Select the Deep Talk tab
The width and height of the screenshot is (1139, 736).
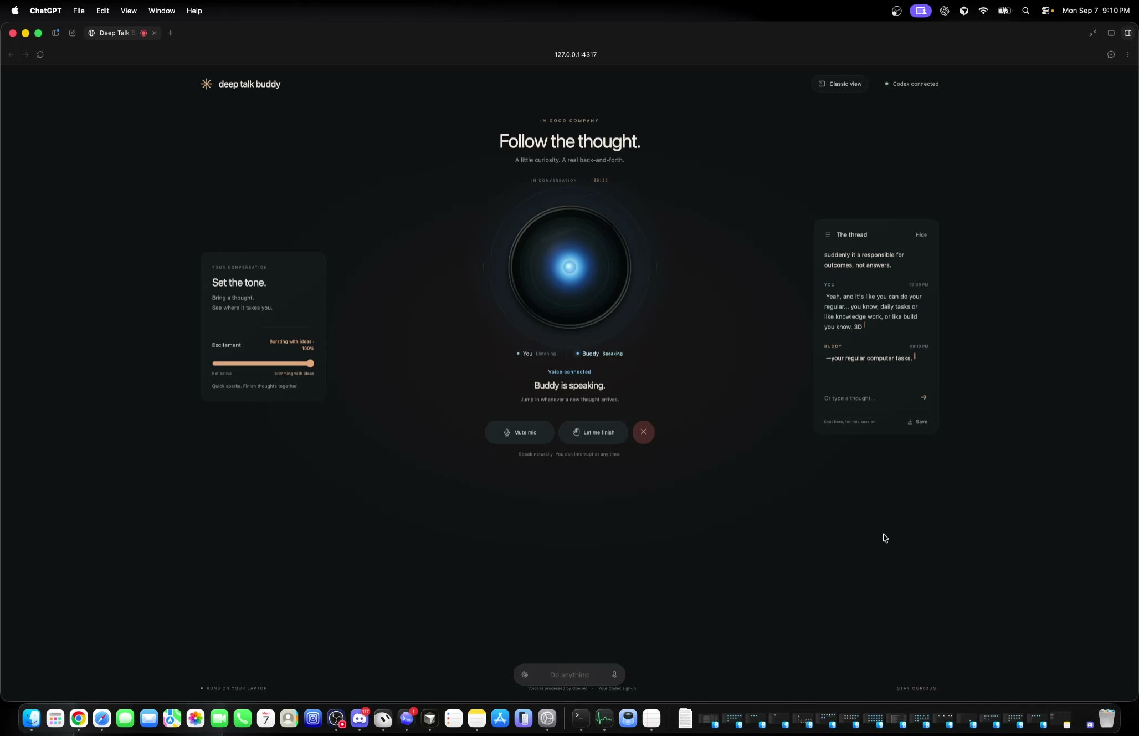pyautogui.click(x=117, y=33)
